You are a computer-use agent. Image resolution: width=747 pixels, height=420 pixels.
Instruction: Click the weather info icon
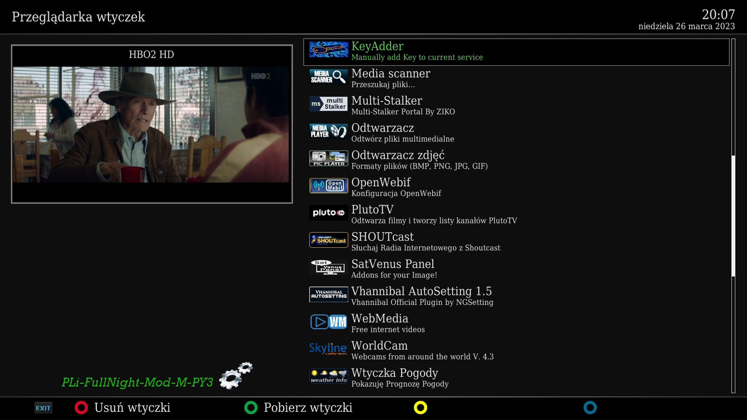(x=329, y=376)
